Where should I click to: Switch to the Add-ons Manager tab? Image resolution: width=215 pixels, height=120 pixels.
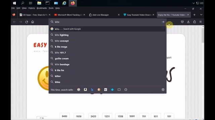click(104, 15)
